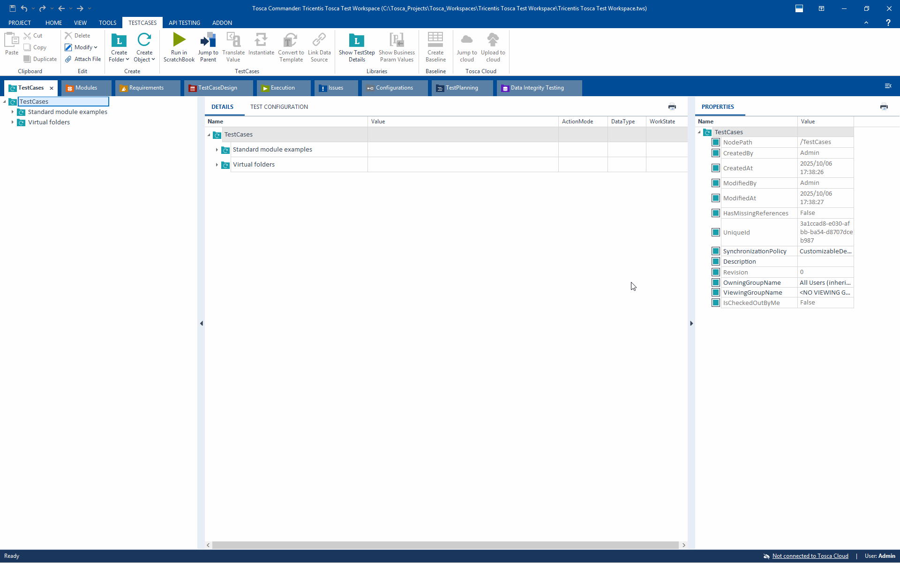Open the API TESTING ribbon tab

click(x=184, y=23)
